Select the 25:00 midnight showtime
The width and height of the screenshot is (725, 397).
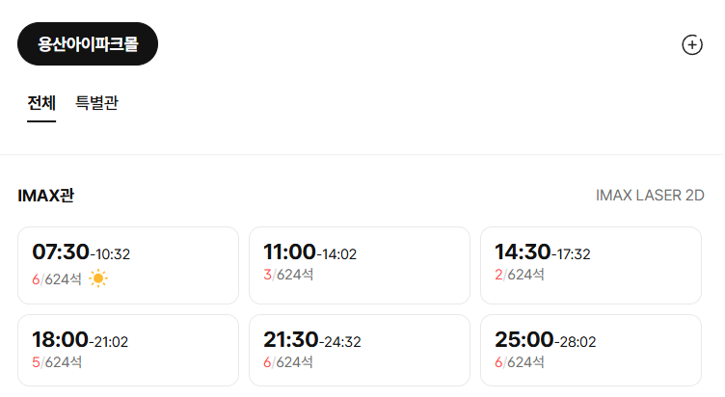pyautogui.click(x=591, y=351)
